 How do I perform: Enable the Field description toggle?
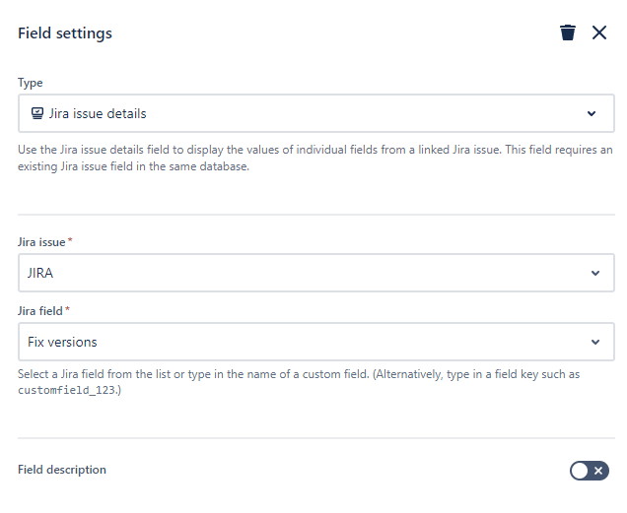[x=589, y=471]
